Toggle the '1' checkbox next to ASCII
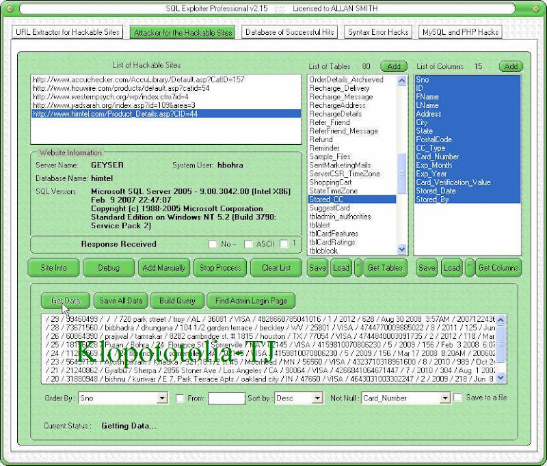 point(284,244)
